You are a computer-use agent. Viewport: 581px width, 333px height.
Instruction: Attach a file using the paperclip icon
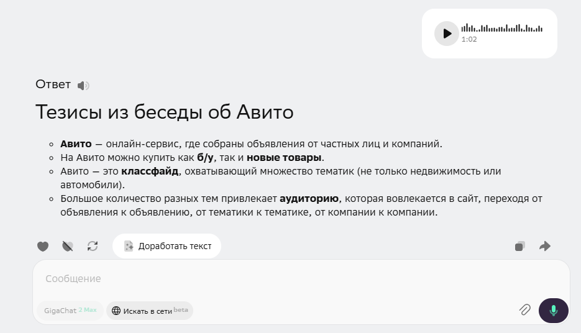(524, 310)
